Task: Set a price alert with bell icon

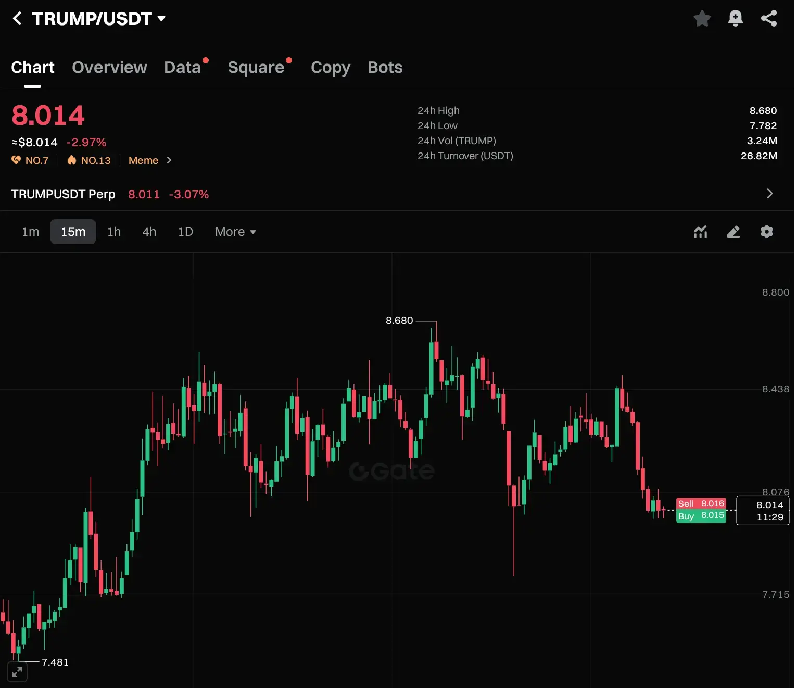Action: 736,19
